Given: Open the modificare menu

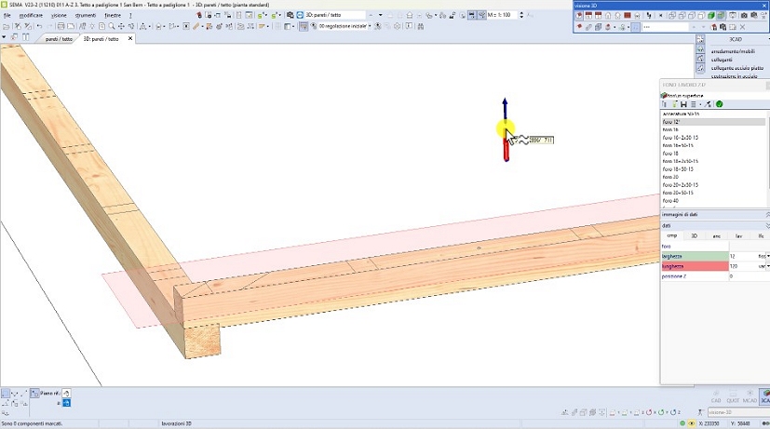Looking at the screenshot, I should tap(31, 16).
